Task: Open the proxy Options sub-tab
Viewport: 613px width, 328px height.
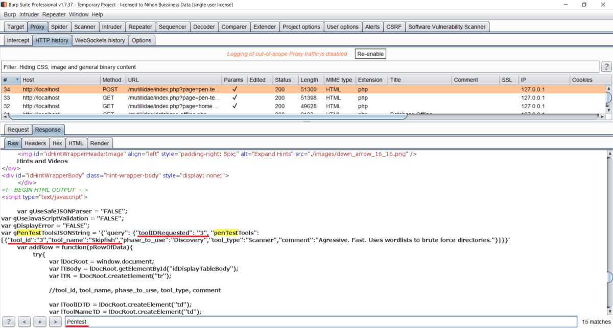Action: (142, 40)
